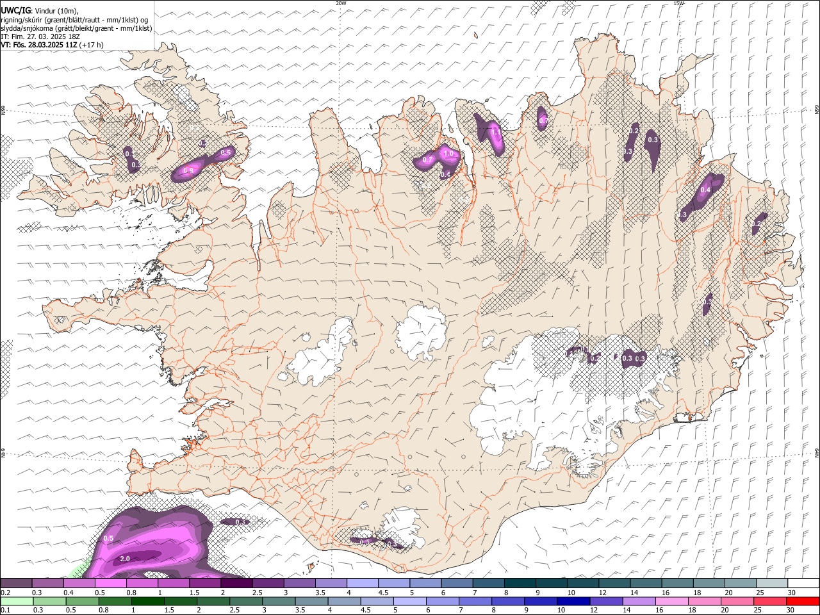
Task: Click the '1.0' precipitation value in the north
Action: pos(448,154)
